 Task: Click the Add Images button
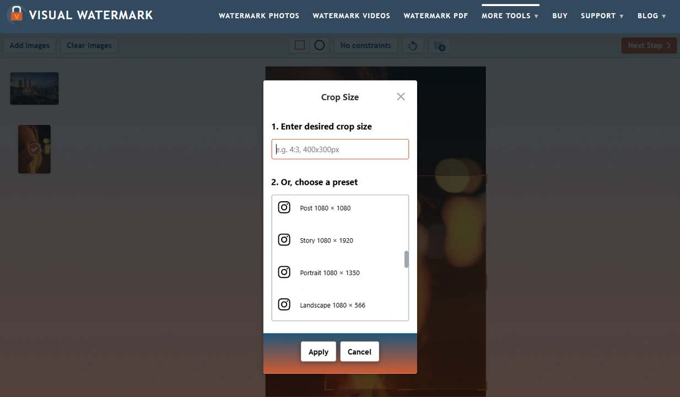[30, 46]
